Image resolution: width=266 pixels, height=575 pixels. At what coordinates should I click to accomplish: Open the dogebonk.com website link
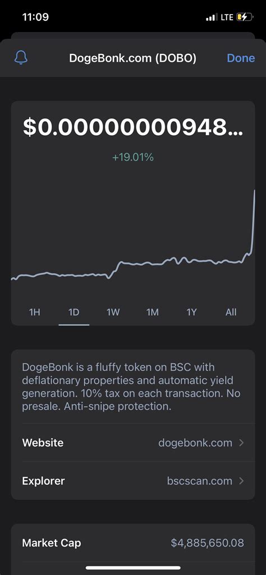(x=195, y=443)
